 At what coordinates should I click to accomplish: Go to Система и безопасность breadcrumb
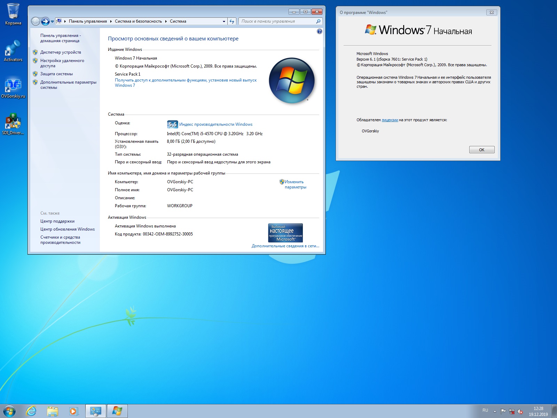tap(138, 21)
